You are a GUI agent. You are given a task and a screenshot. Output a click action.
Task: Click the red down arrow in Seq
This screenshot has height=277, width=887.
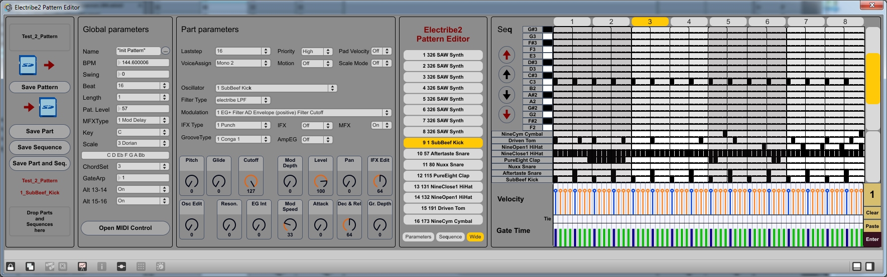point(506,114)
